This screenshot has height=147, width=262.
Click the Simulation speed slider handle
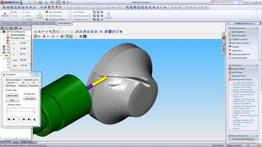point(34,111)
